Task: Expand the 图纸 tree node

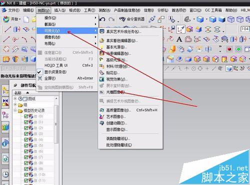Action: (x=15, y=99)
